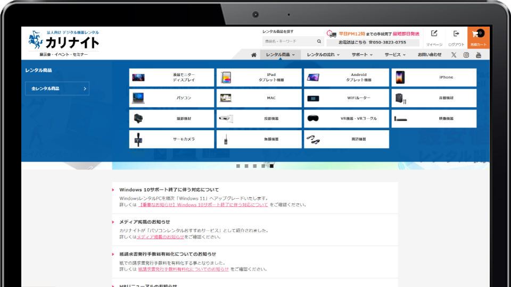Viewport: 511px width, 287px height.
Task: Click the 全レンタル商品 button
Action: click(57, 89)
